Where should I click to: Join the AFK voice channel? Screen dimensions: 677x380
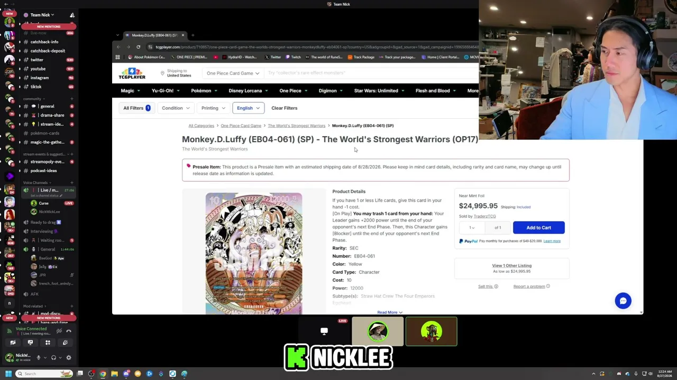34,294
